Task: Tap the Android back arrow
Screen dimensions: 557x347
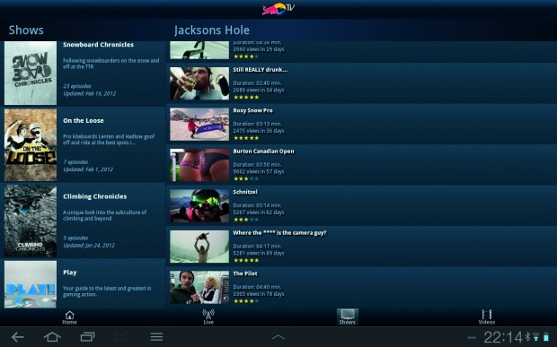Action: pos(17,337)
